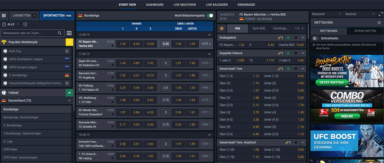Viewport: 384px width, 163px height.
Task: Star the Gesamtzahl Tore market
Action: click(296, 69)
